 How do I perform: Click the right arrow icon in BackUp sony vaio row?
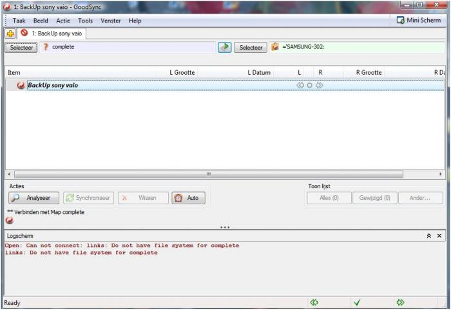click(x=320, y=85)
